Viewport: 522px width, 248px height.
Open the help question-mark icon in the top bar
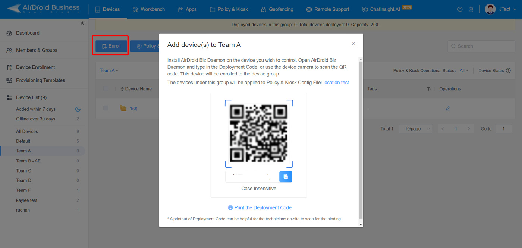pos(460,9)
